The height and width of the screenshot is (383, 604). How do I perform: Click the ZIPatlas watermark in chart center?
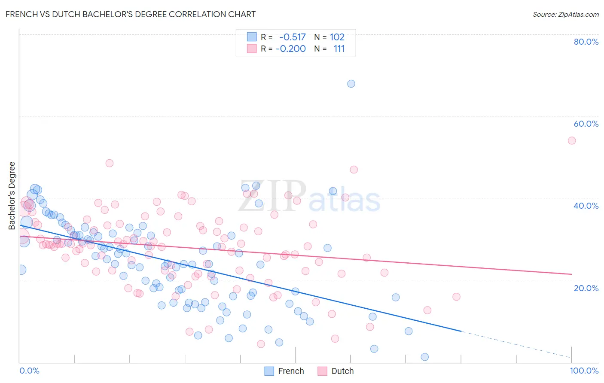(309, 197)
